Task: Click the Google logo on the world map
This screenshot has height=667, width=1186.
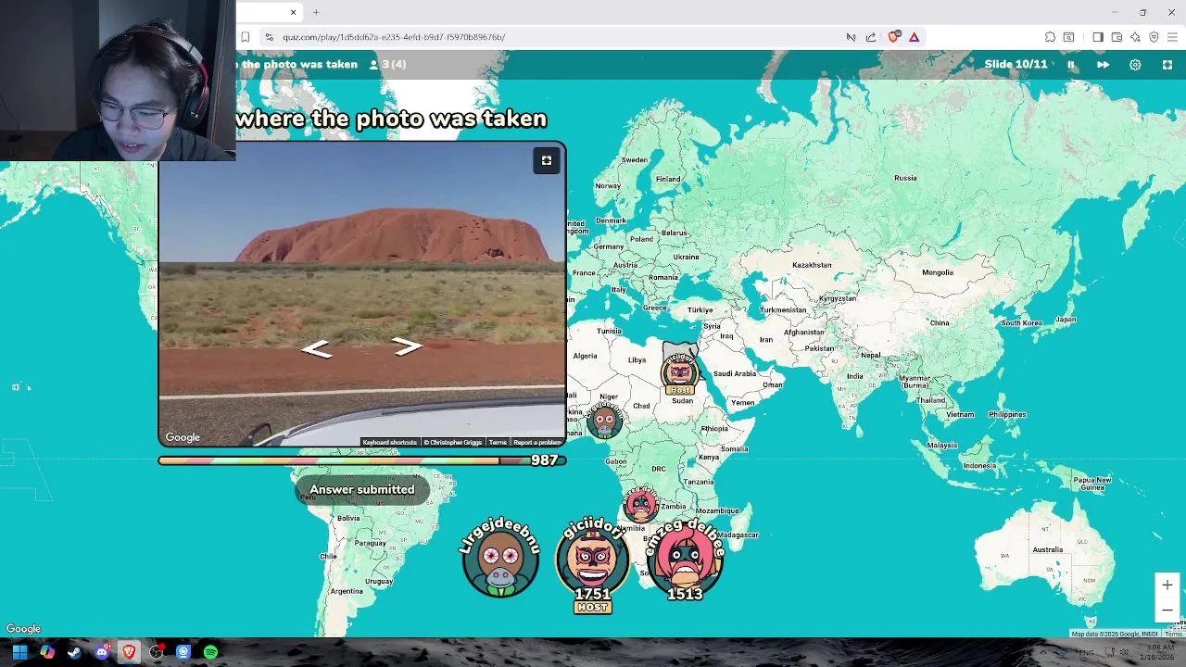Action: coord(23,629)
